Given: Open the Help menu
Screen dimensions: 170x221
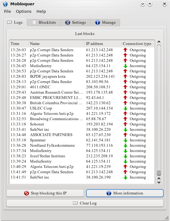Looking at the screenshot, I should pos(41,11).
